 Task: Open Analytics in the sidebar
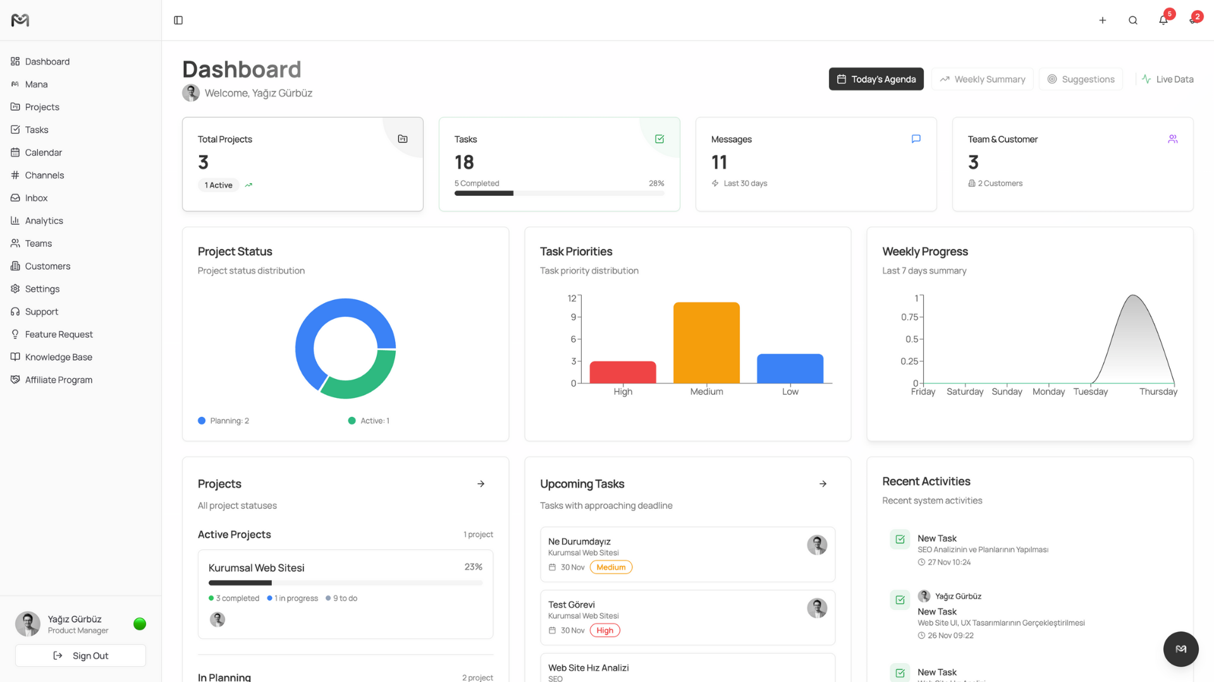pyautogui.click(x=44, y=220)
